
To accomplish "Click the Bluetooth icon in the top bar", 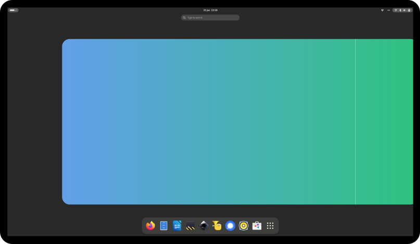I will pos(400,10).
